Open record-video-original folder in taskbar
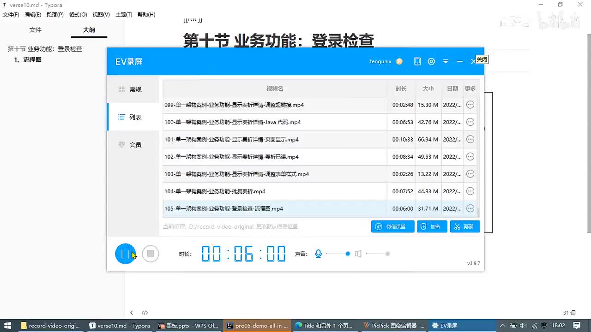Viewport: 591px width, 332px height. (50, 326)
